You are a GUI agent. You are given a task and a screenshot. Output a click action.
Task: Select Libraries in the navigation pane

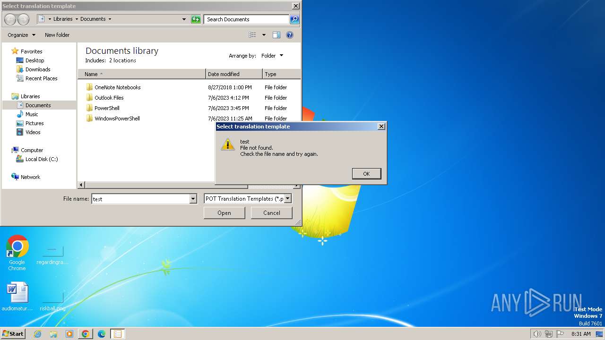pos(30,96)
